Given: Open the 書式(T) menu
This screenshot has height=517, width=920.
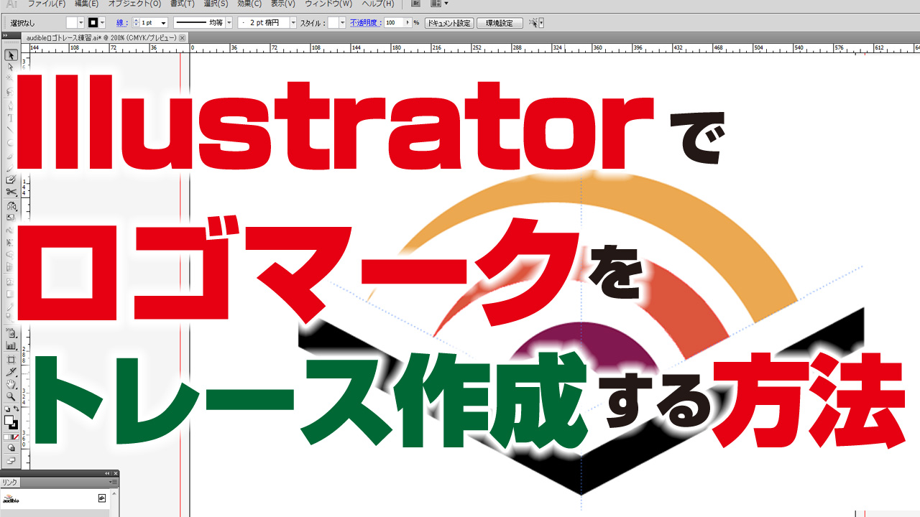Looking at the screenshot, I should coord(182,4).
